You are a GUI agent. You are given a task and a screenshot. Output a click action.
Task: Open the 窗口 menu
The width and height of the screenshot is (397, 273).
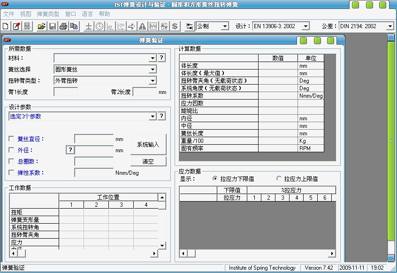coord(70,14)
